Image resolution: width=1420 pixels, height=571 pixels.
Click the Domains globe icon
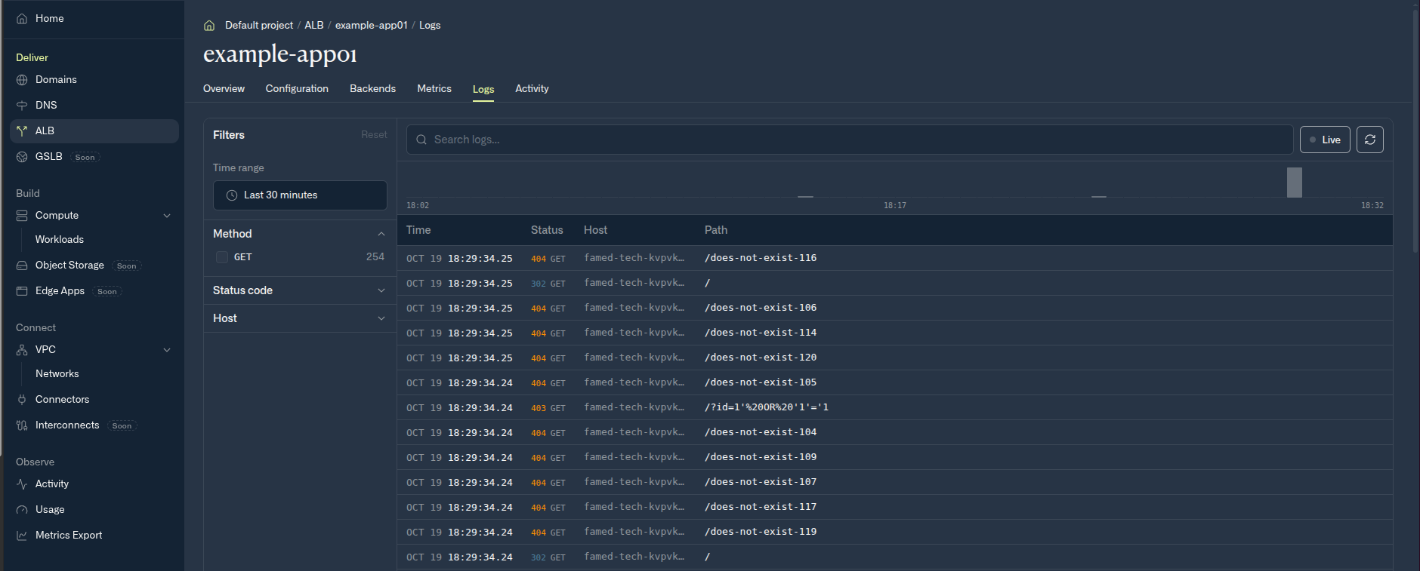pyautogui.click(x=22, y=80)
